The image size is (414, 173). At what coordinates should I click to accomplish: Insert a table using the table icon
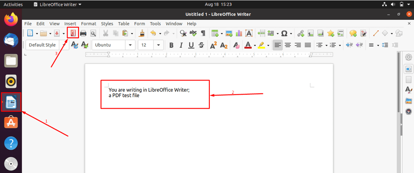215,33
